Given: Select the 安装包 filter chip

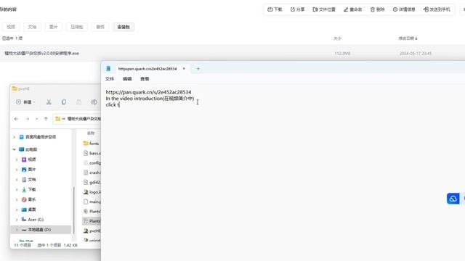Looking at the screenshot, I should [124, 27].
